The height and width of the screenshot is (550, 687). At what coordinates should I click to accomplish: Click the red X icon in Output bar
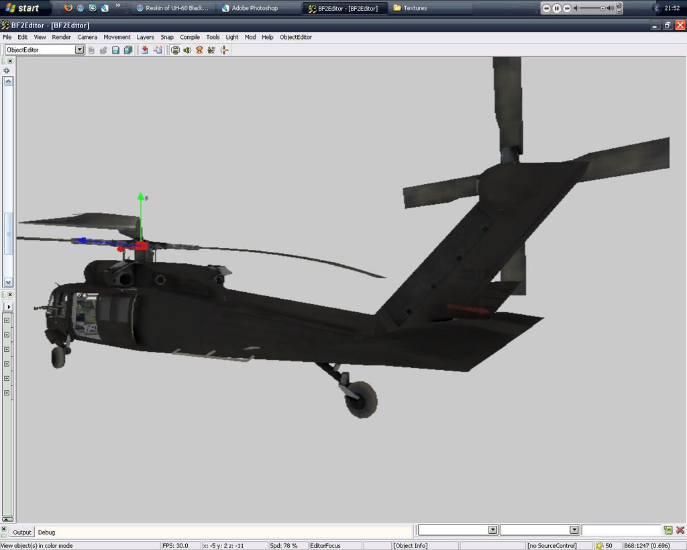(680, 530)
